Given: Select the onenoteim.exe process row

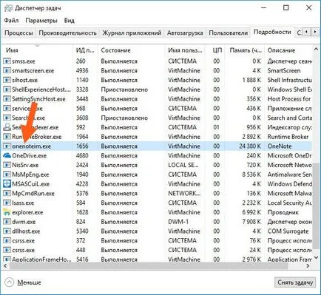Looking at the screenshot, I should click(x=157, y=146).
